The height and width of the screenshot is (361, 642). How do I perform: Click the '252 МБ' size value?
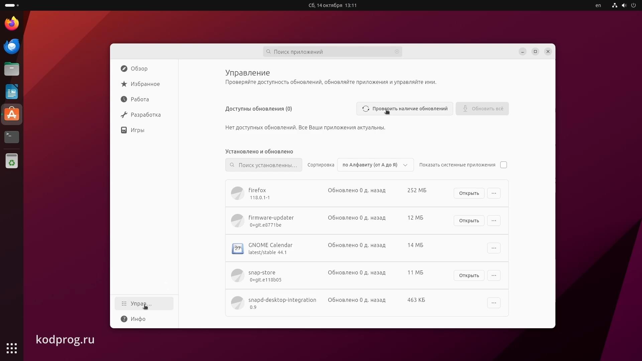tap(417, 190)
